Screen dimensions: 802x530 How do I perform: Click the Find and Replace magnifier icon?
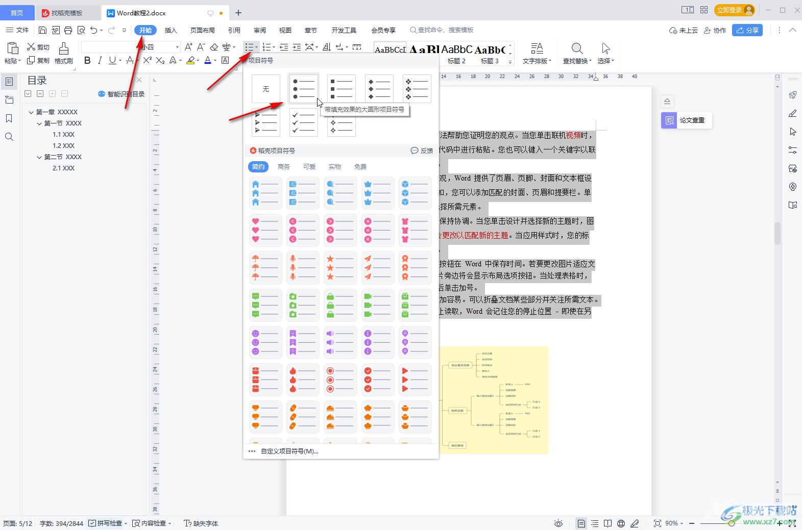coord(577,48)
